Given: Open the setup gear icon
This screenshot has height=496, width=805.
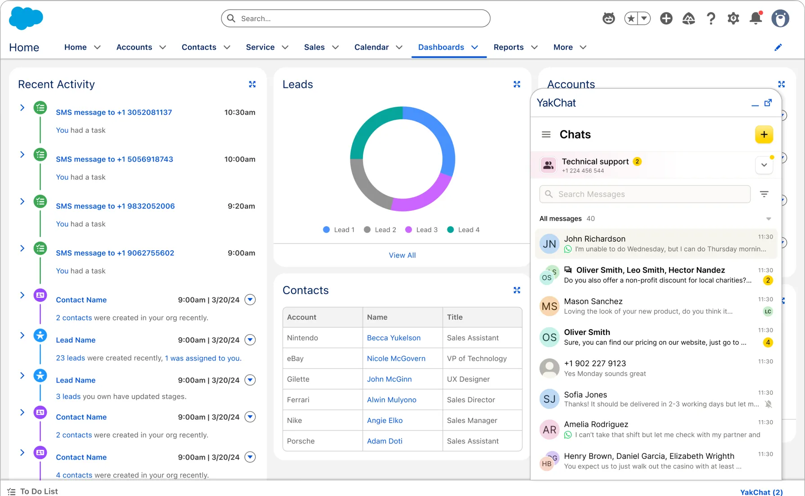Looking at the screenshot, I should (734, 18).
